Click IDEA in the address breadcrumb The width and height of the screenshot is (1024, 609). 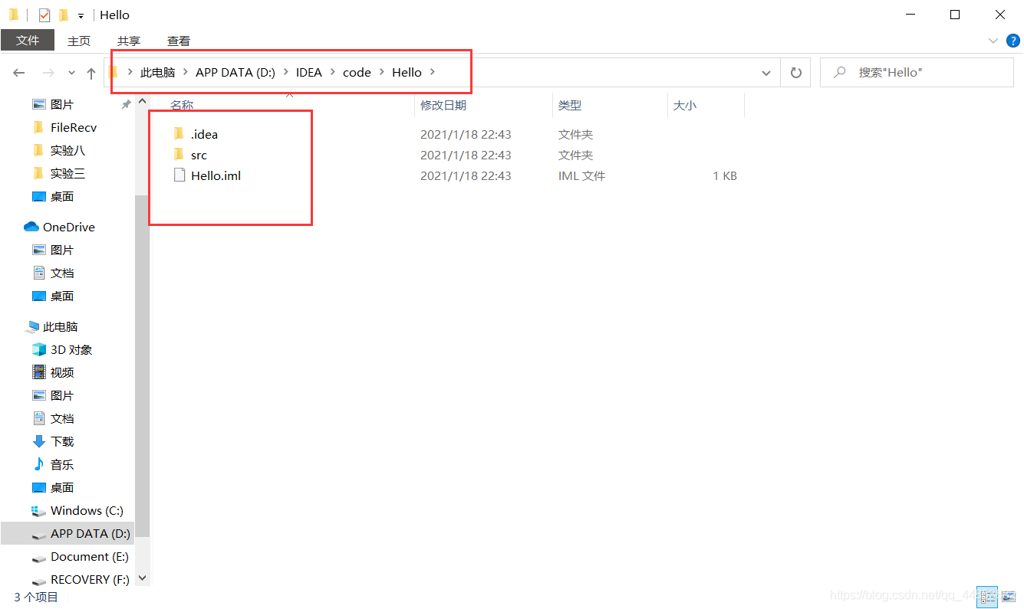point(309,72)
